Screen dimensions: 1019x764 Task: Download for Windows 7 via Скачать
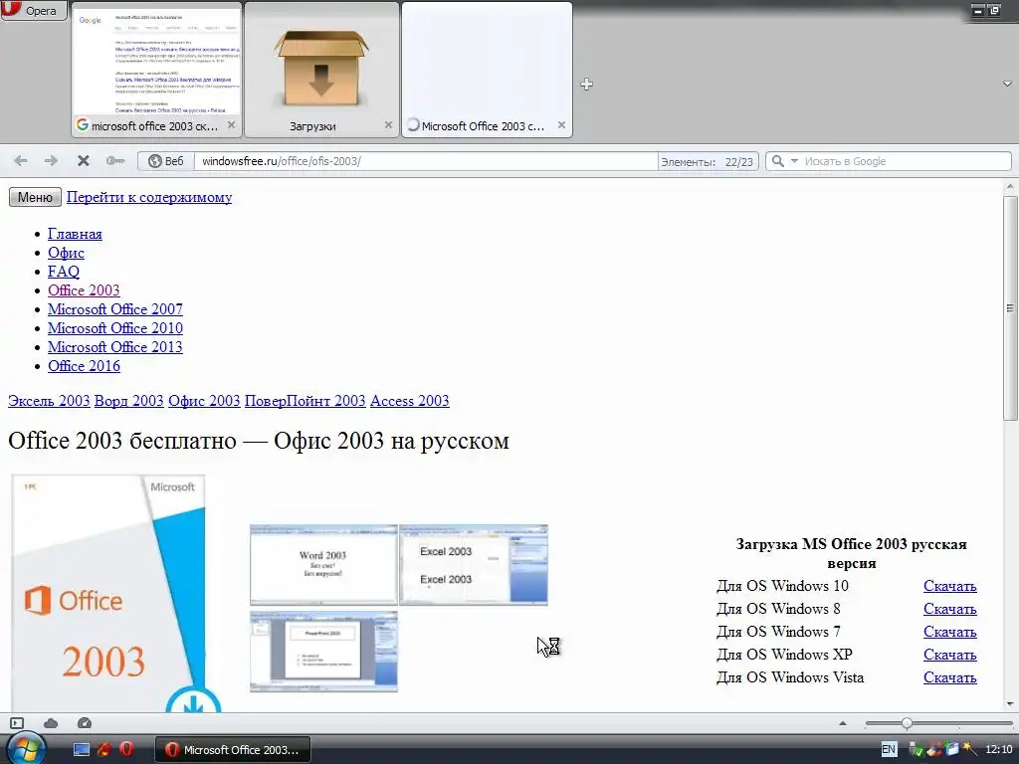[949, 631]
